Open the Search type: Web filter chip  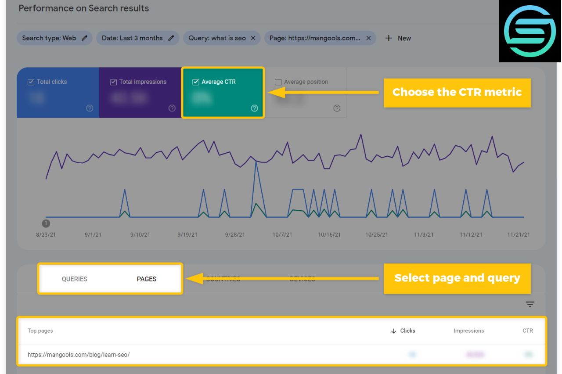54,38
